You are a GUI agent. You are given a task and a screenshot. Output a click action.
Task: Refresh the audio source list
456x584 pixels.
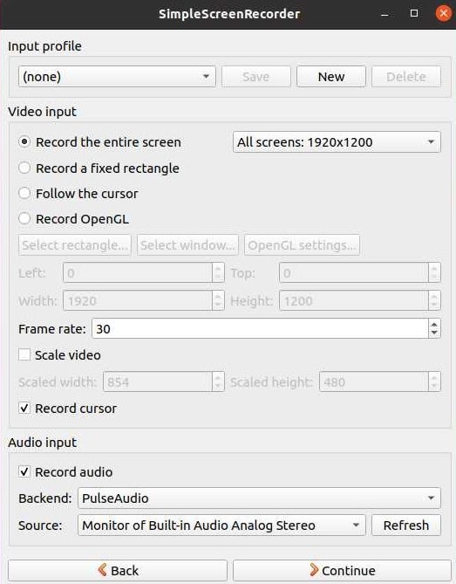406,526
